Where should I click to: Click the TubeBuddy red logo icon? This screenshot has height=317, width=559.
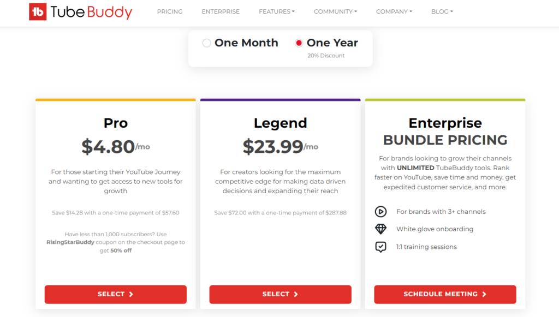[38, 11]
